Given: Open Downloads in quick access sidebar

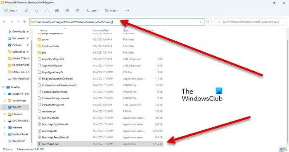Looking at the screenshot, I should pos(19,32).
